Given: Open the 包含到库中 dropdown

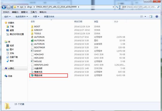Looking at the screenshot, I should (22, 16).
